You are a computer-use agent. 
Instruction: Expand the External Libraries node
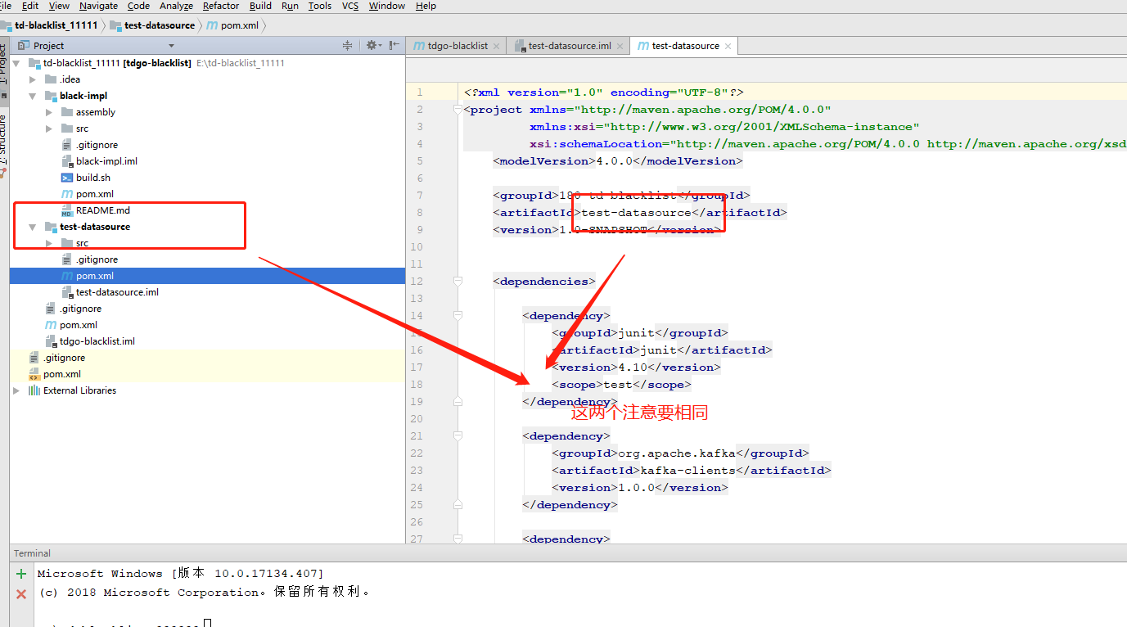point(15,390)
